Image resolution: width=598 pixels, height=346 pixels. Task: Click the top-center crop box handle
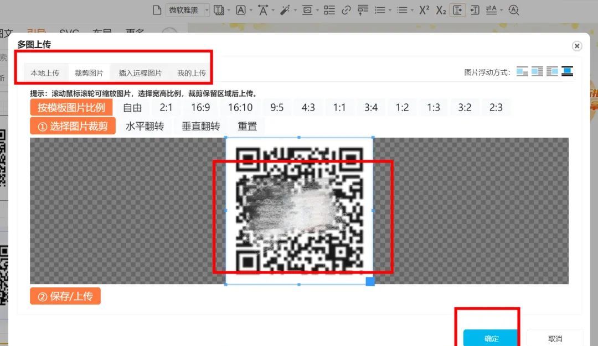pyautogui.click(x=299, y=137)
